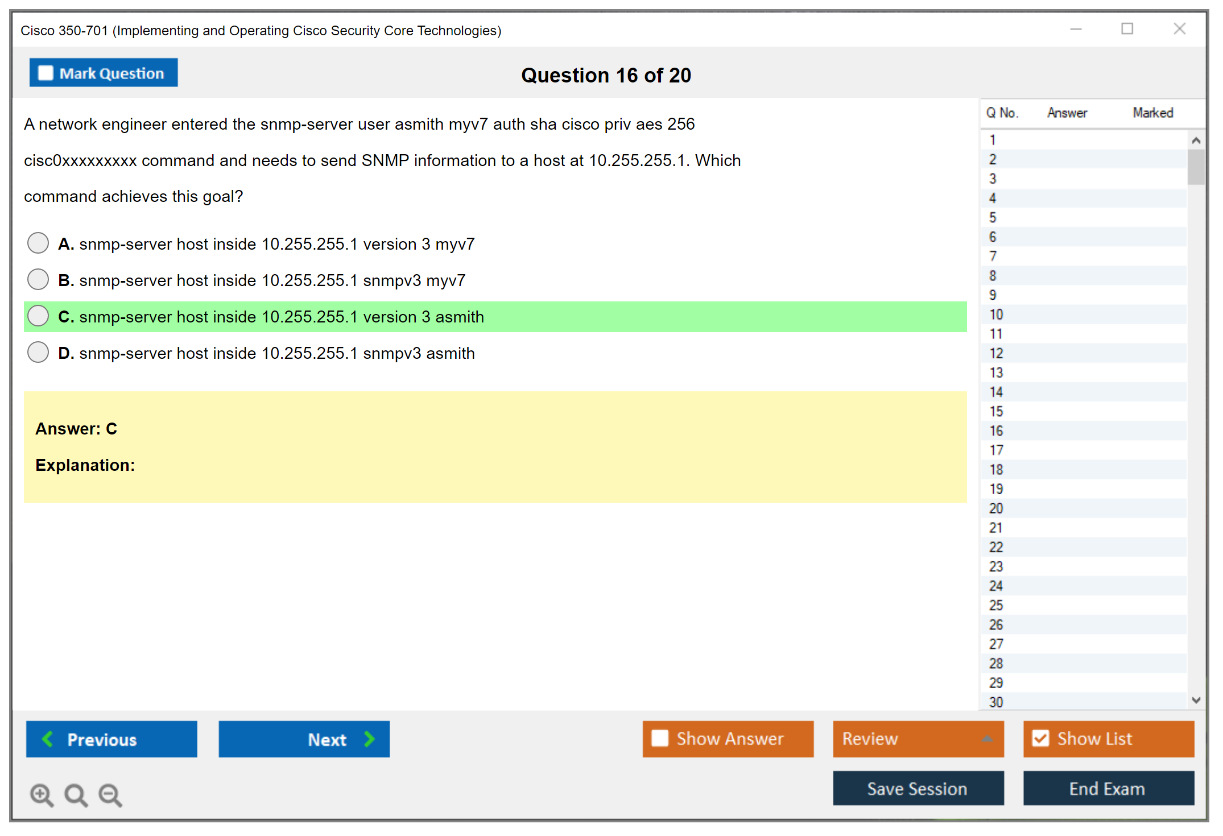Maximize the exam window
This screenshot has height=836, width=1223.
[1127, 29]
